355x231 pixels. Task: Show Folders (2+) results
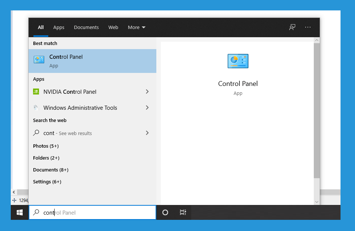[46, 158]
